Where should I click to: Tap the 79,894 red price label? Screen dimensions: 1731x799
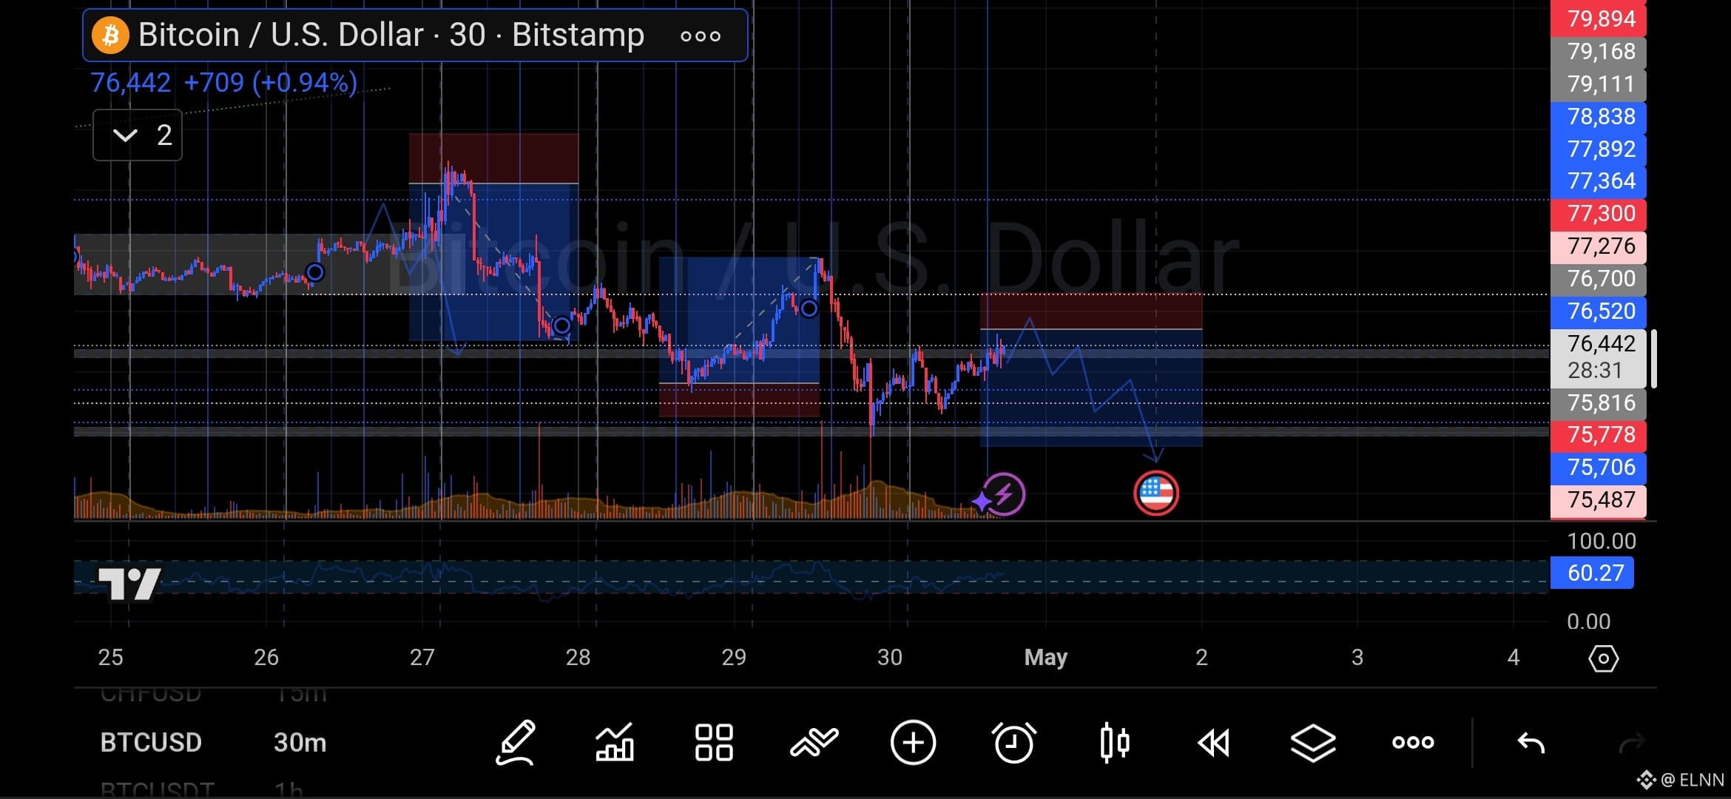(1598, 18)
